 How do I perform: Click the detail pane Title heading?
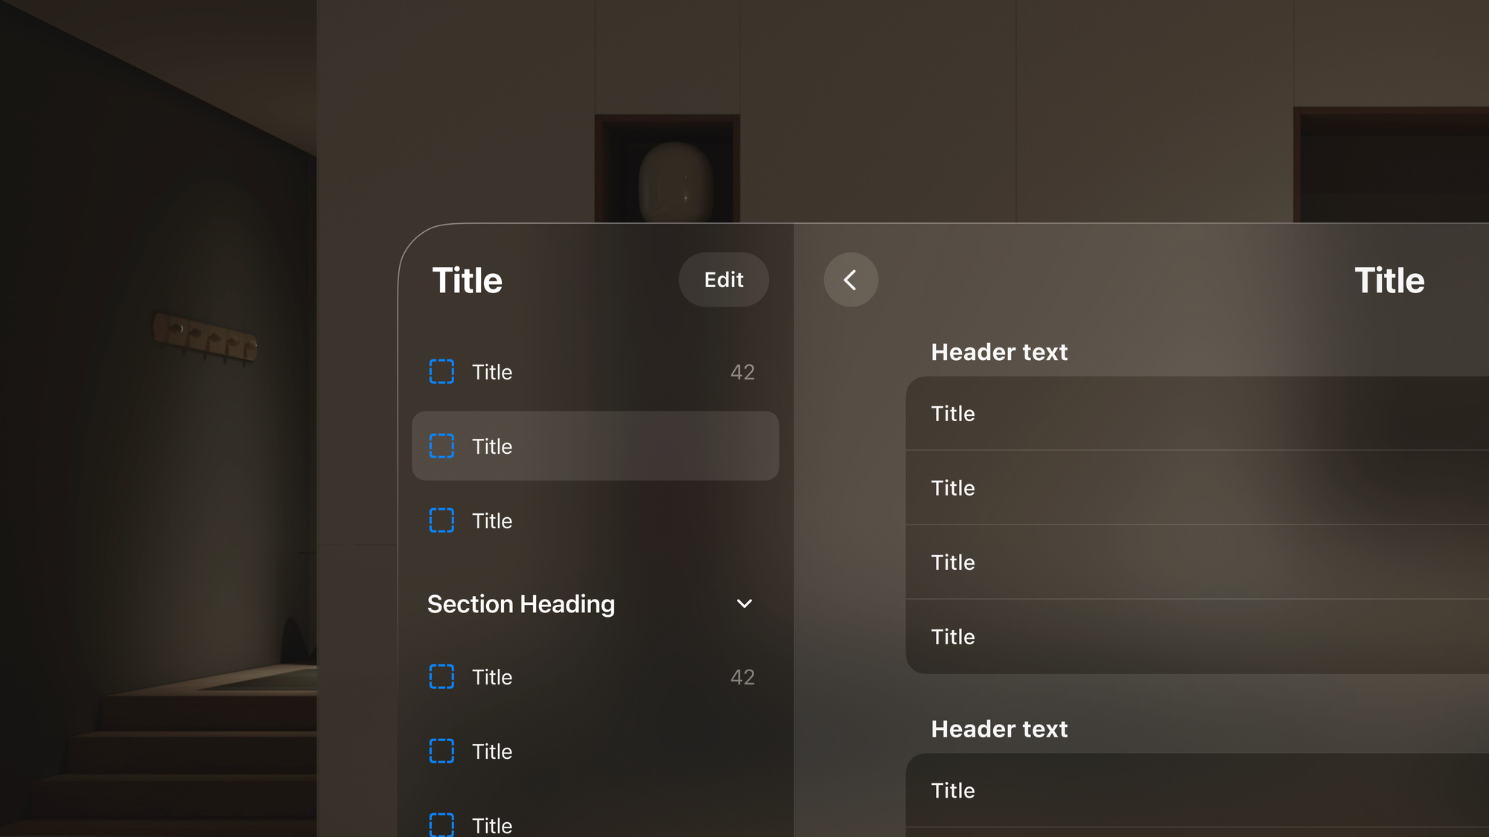[1389, 280]
